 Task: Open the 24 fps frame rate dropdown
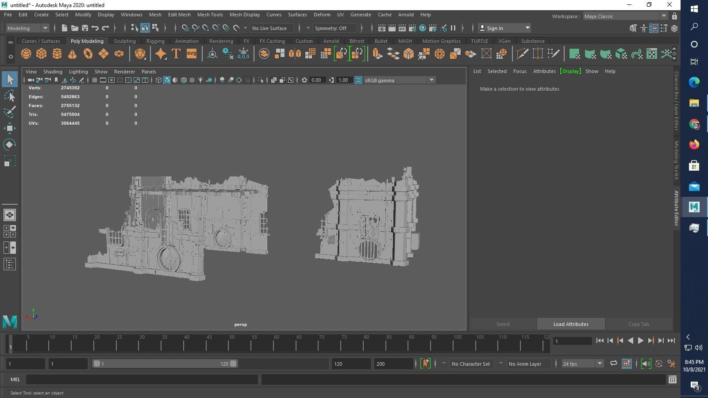coord(582,364)
